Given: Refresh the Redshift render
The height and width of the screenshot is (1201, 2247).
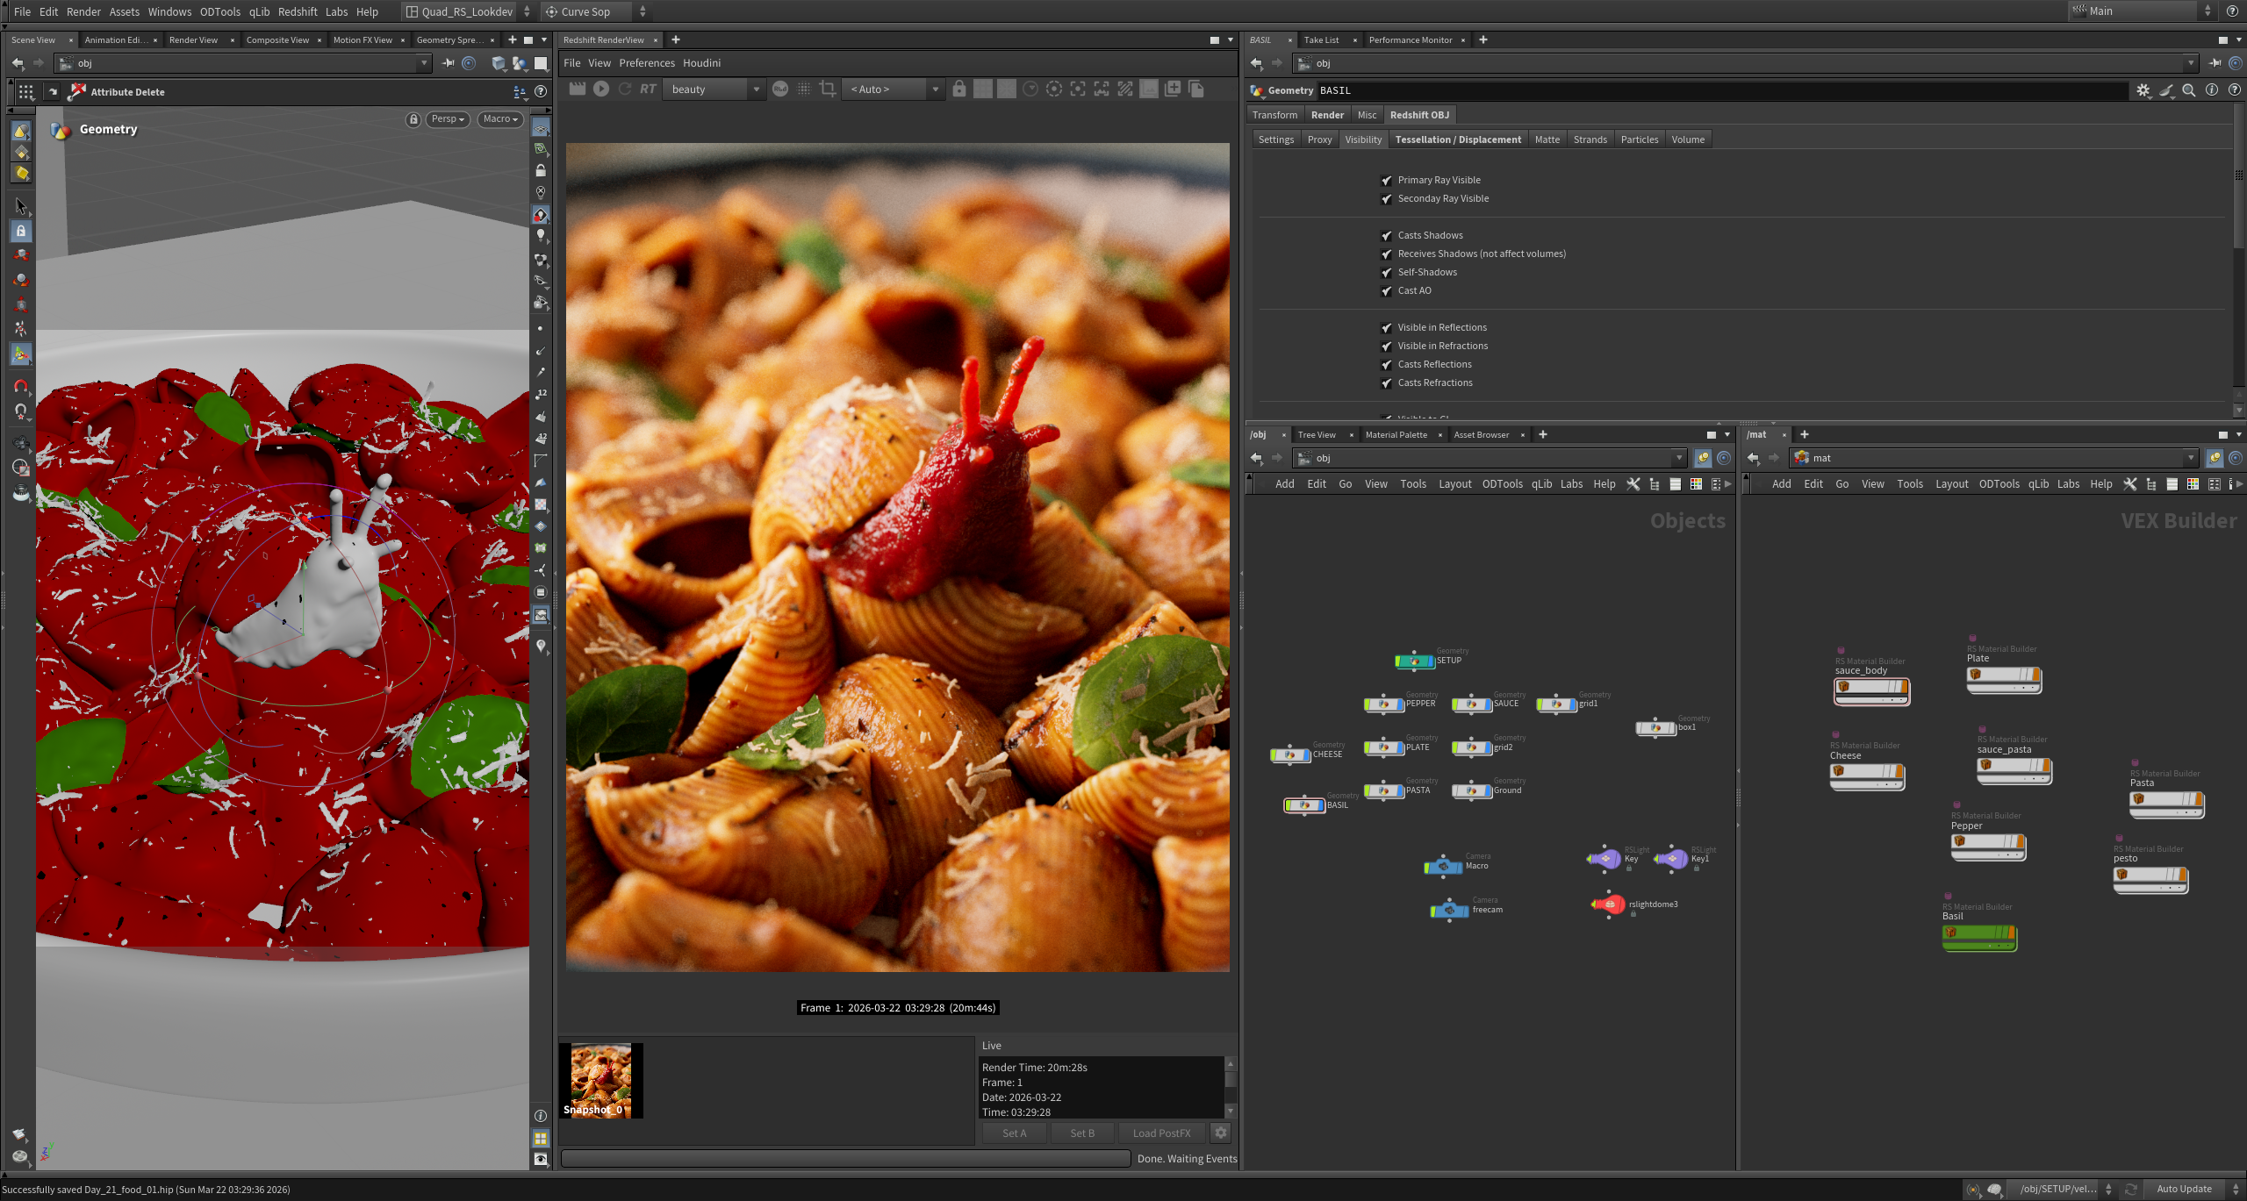Looking at the screenshot, I should (625, 89).
